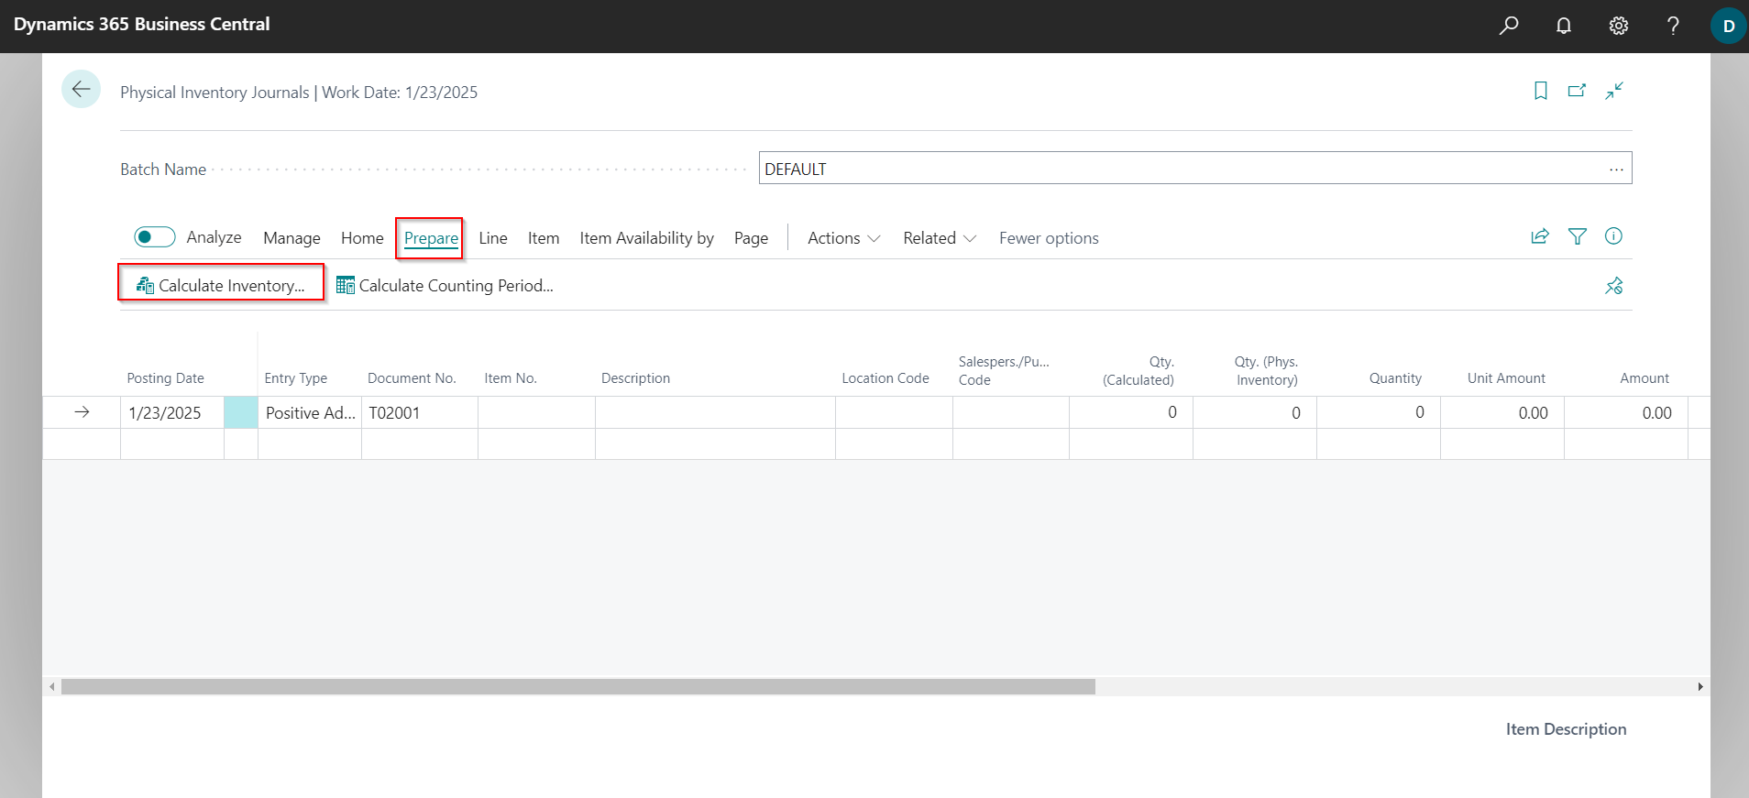Click Document No. column header
This screenshot has width=1749, height=798.
412,378
